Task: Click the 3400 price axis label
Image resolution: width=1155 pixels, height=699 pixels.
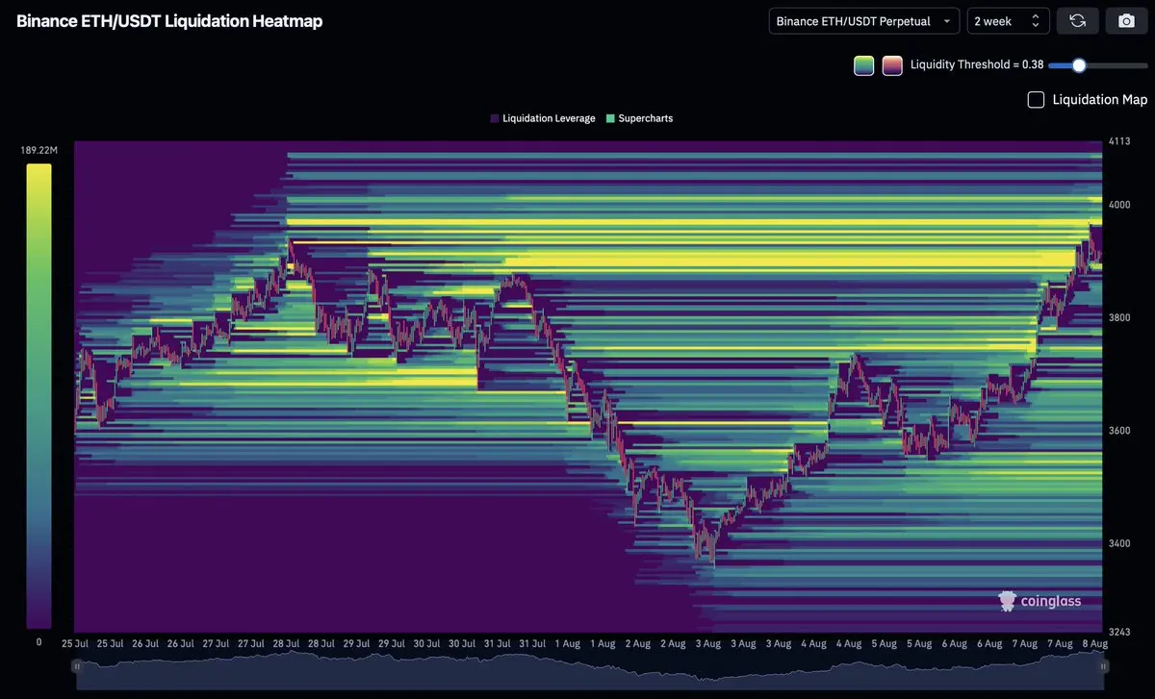Action: [x=1118, y=543]
